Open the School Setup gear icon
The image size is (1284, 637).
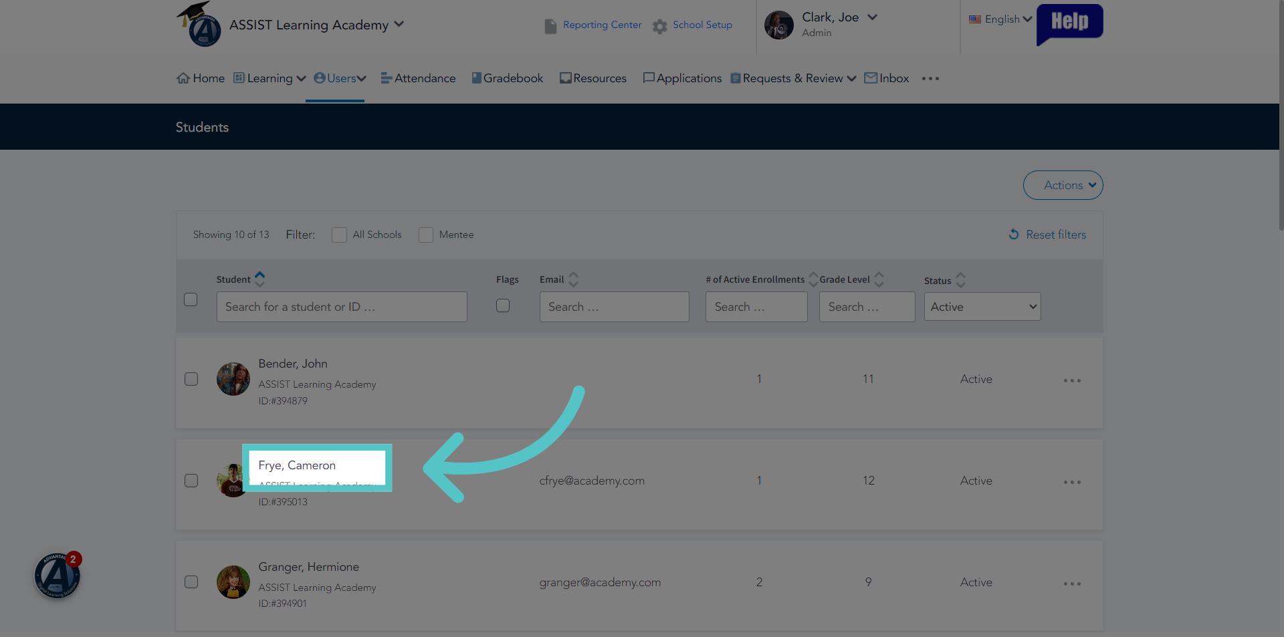(x=660, y=26)
